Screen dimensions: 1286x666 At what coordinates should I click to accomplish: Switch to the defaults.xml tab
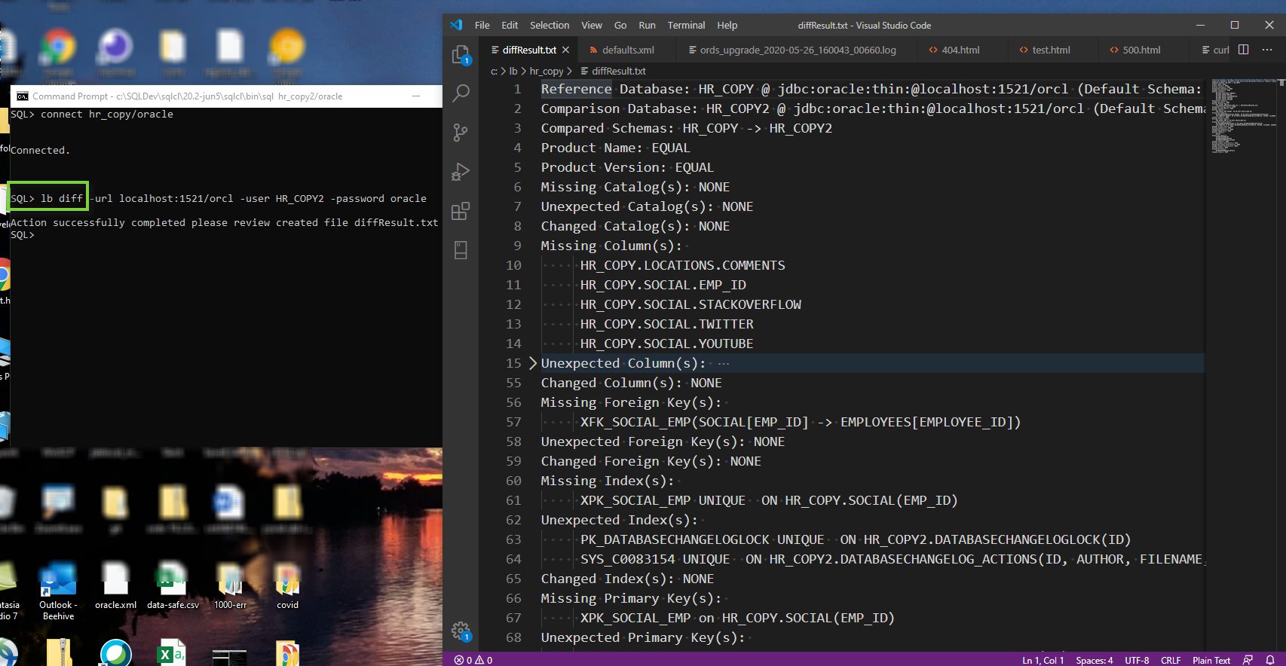point(626,50)
